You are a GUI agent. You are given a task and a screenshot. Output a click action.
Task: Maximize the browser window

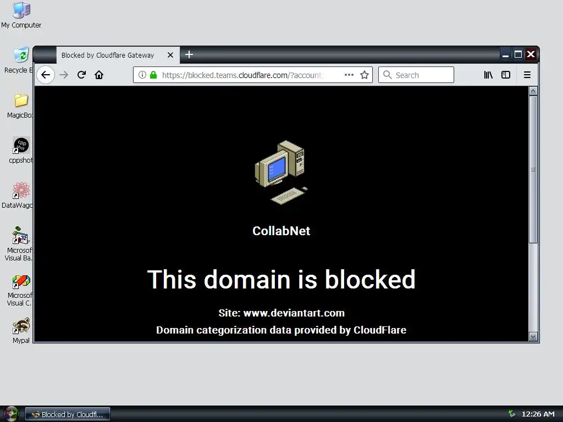(518, 54)
